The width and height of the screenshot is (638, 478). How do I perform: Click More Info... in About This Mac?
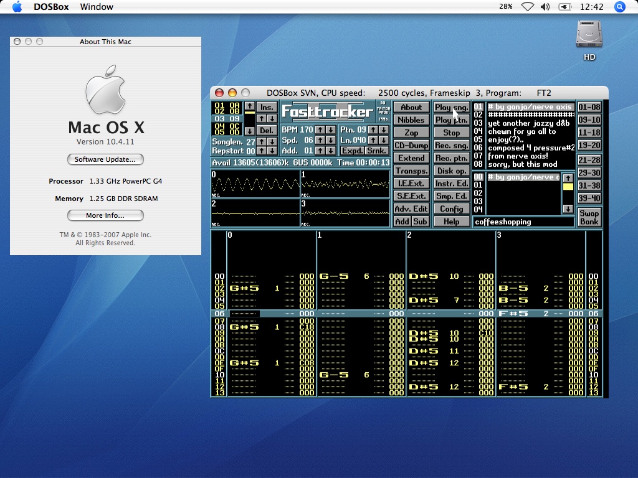coord(105,215)
